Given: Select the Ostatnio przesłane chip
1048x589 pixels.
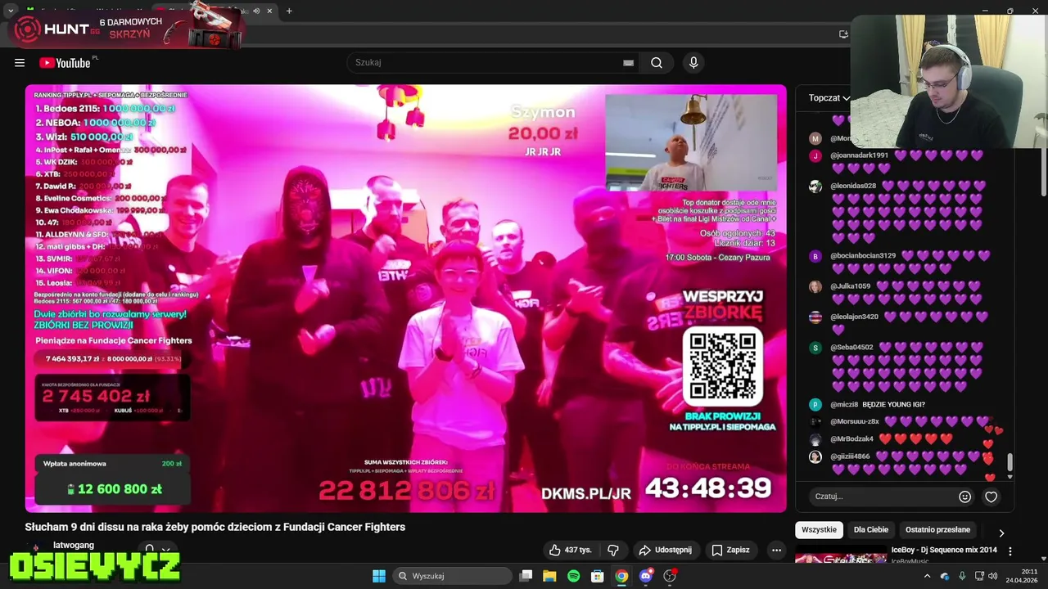Looking at the screenshot, I should click(x=937, y=529).
